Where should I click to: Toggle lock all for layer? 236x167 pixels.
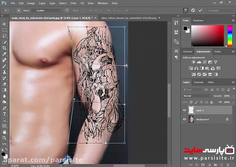click(x=212, y=102)
